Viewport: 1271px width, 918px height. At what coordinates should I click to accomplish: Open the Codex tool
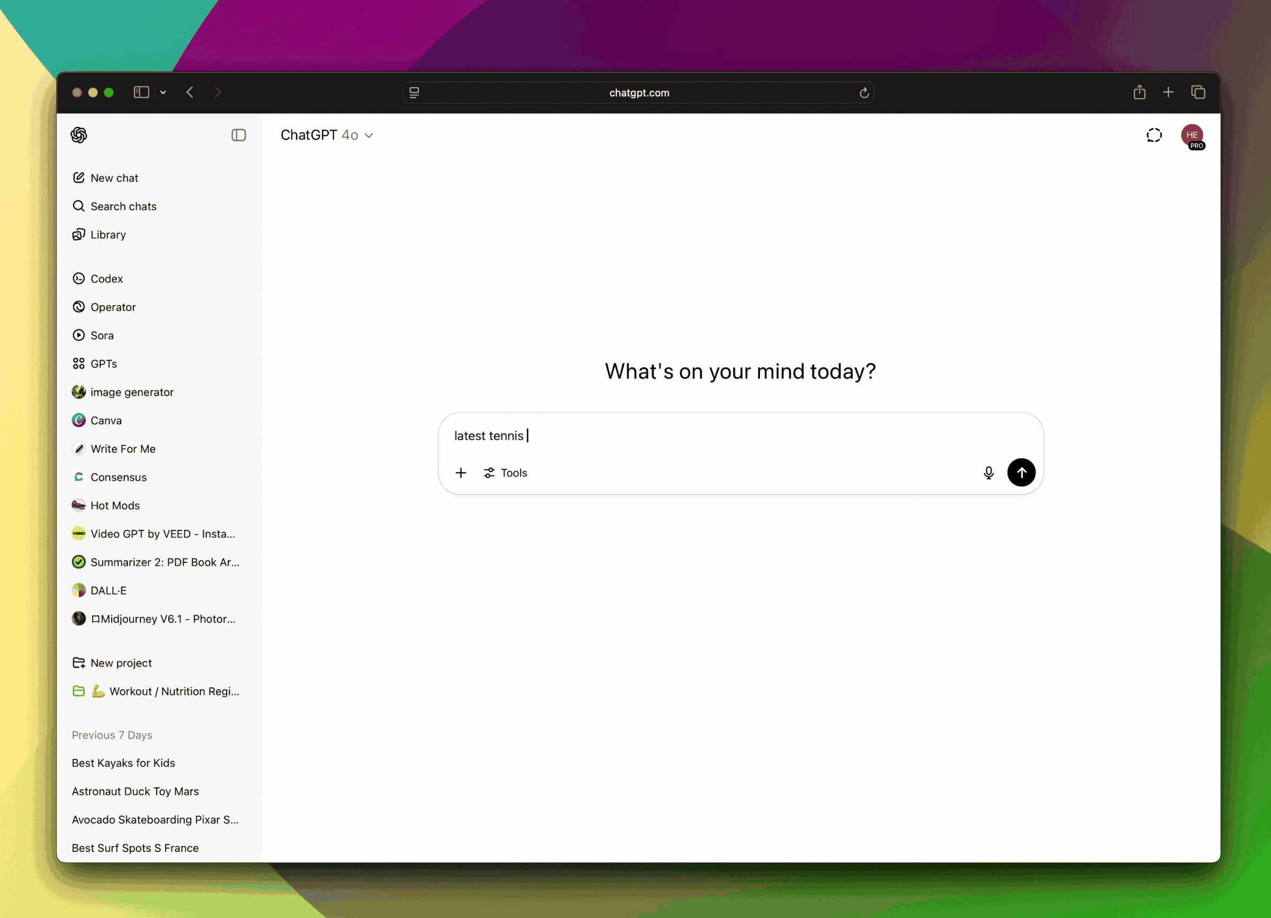tap(106, 278)
